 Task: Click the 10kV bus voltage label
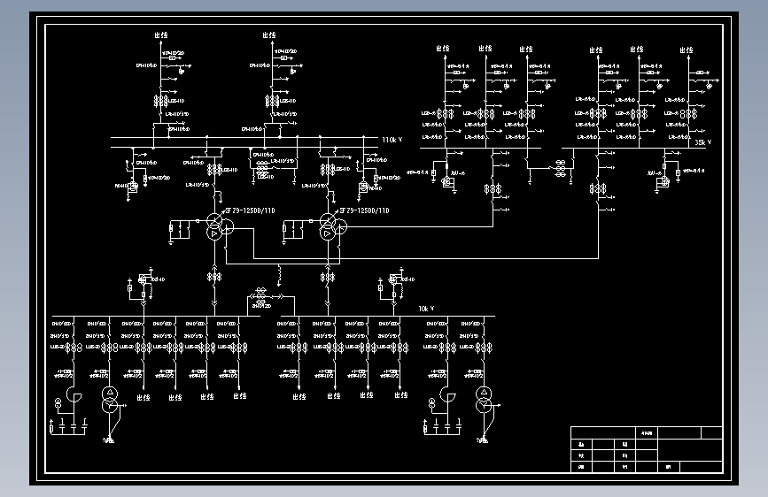click(x=425, y=309)
